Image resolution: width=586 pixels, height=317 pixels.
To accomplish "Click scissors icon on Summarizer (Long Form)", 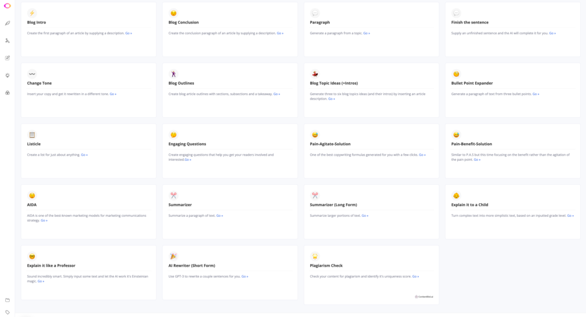I will [315, 196].
